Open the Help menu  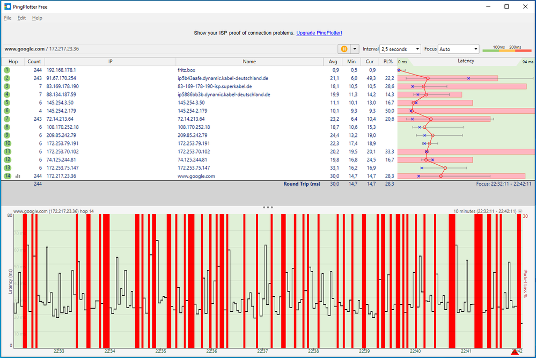point(37,18)
